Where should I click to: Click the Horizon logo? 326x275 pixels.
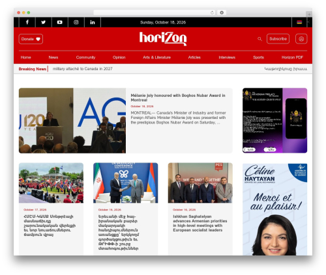click(x=163, y=38)
